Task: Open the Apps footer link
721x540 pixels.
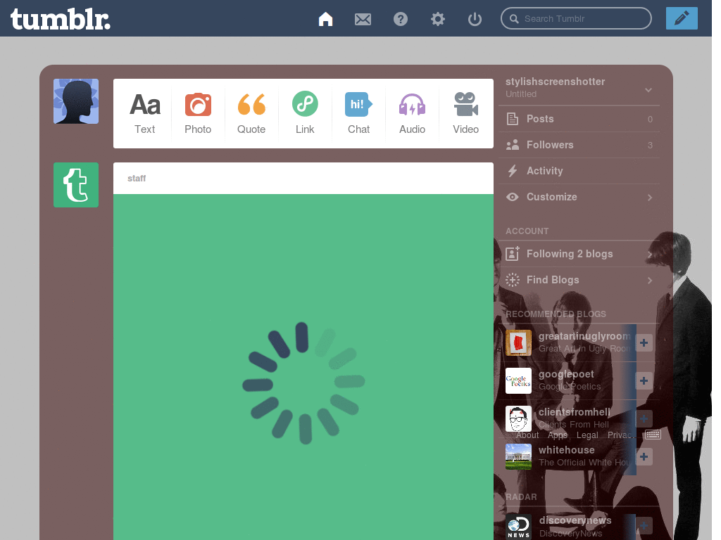Action: click(x=558, y=435)
